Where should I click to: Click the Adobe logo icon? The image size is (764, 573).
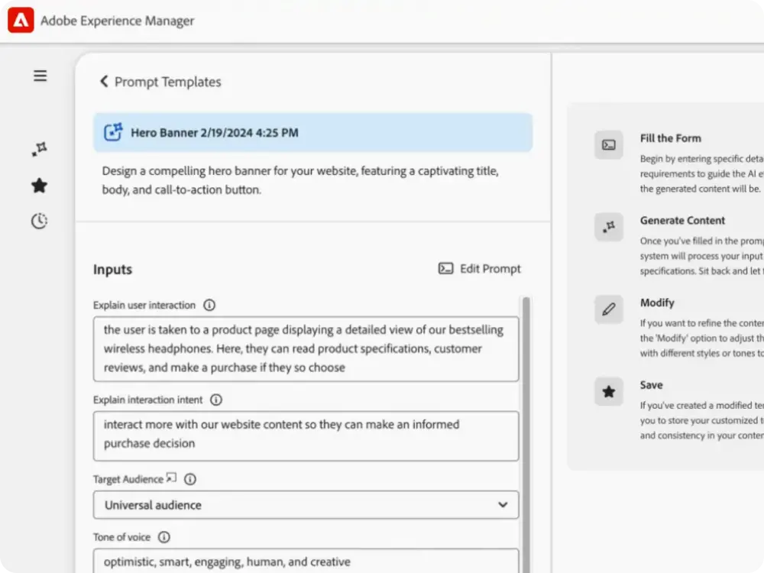coord(21,21)
